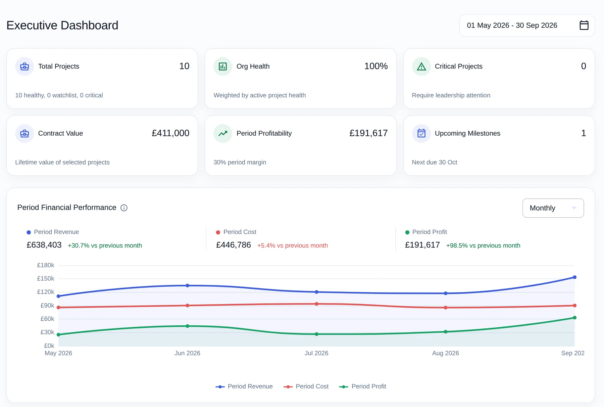Open the Monthly interval dropdown
The image size is (604, 407).
[x=553, y=208]
